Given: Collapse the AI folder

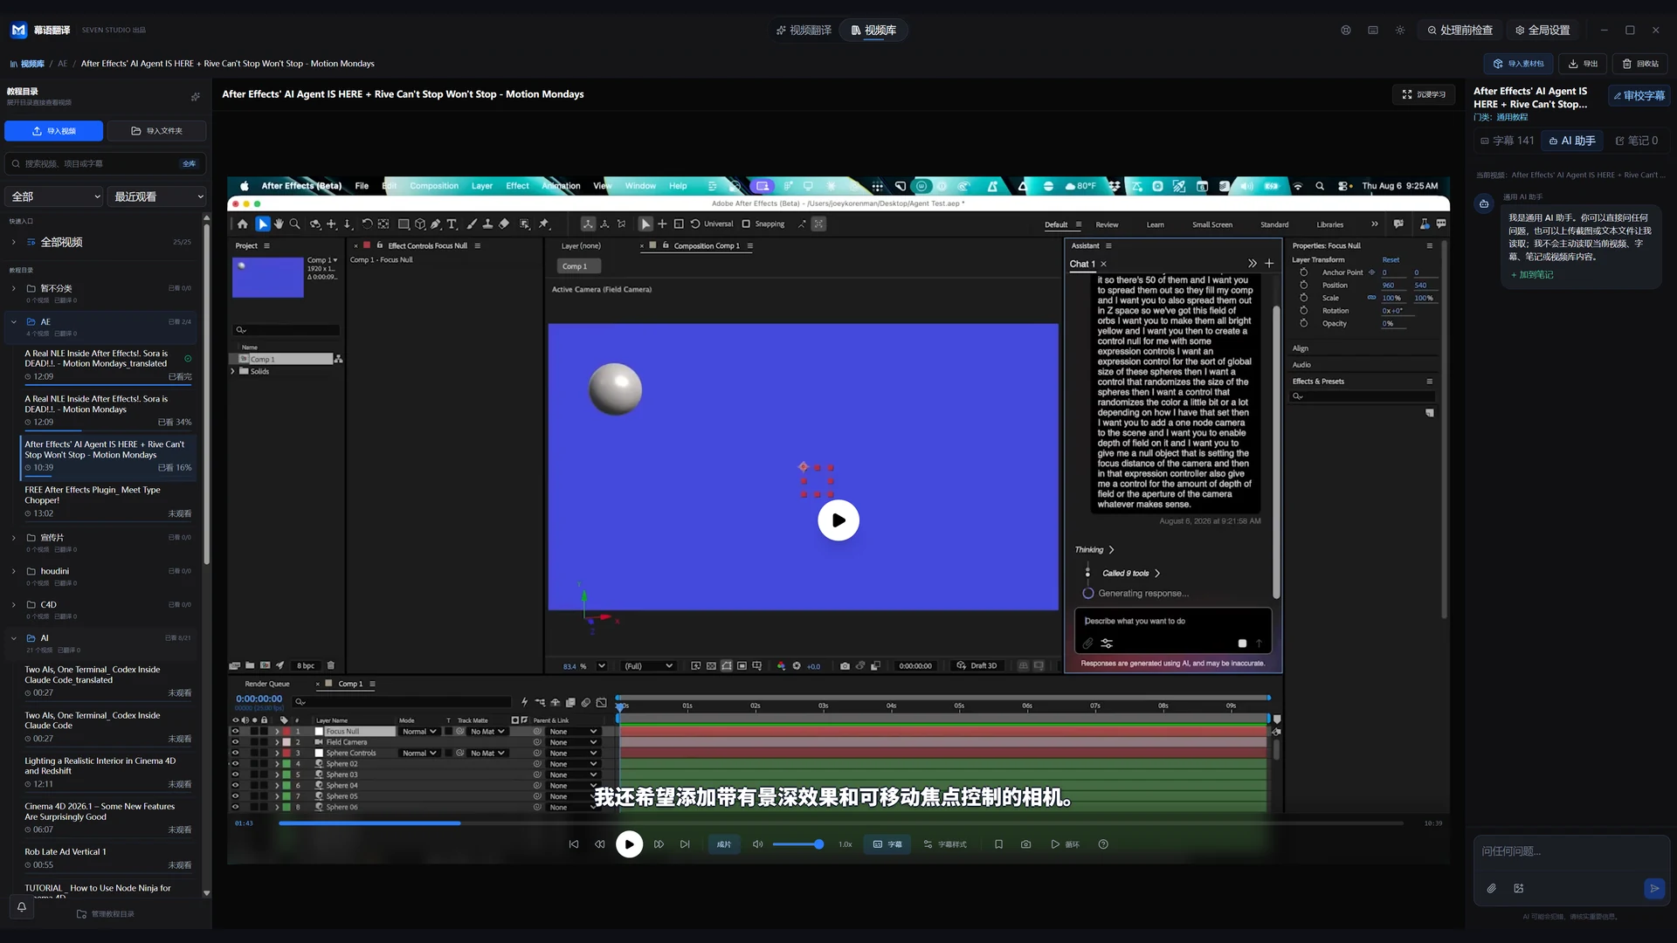Looking at the screenshot, I should coord(13,638).
